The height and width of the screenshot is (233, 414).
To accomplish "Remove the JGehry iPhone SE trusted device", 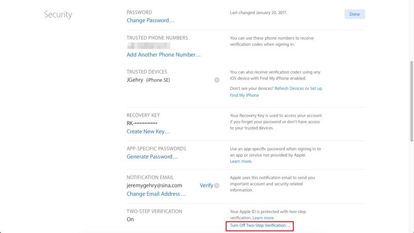I will pos(217,80).
